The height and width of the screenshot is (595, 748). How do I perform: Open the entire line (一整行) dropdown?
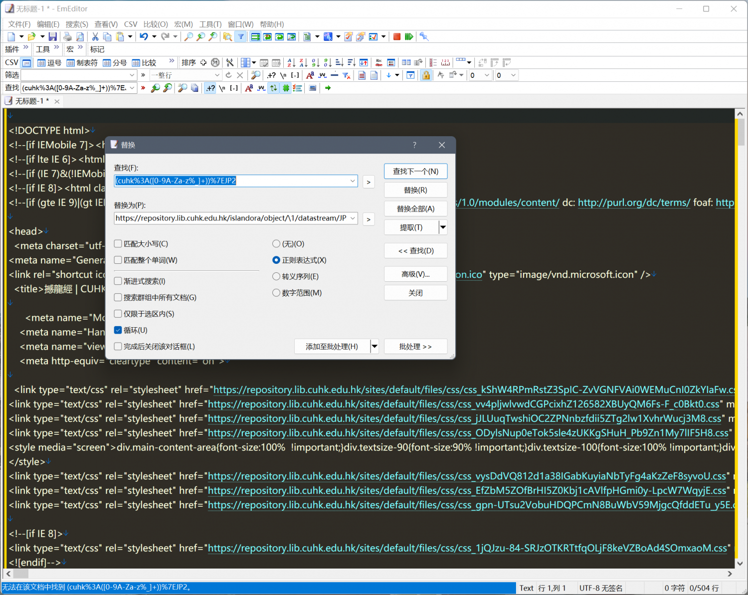point(217,75)
